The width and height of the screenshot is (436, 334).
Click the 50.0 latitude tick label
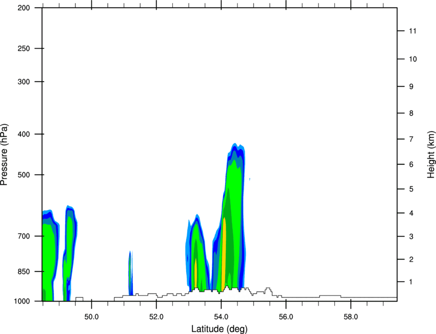click(91, 317)
